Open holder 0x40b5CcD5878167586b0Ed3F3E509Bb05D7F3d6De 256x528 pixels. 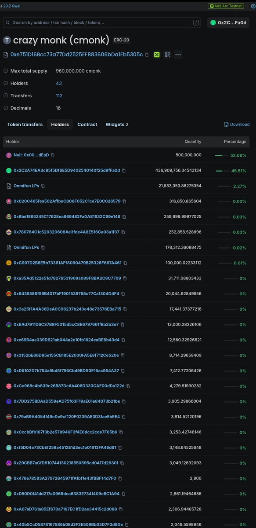[x=69, y=524]
